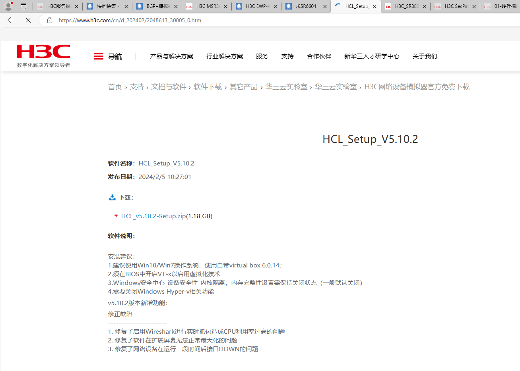Viewport: 520px width, 371px height.
Task: Click the line about Windows安全中心 内核隔离
Action: [x=235, y=283]
